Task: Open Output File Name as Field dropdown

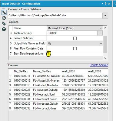Action: (75, 44)
